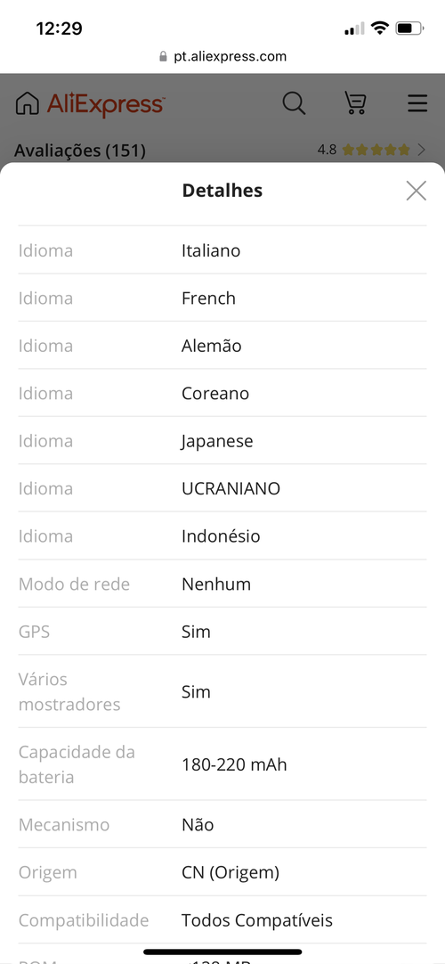Tap the battery status icon
Viewport: 445px width, 964px height.
(409, 29)
